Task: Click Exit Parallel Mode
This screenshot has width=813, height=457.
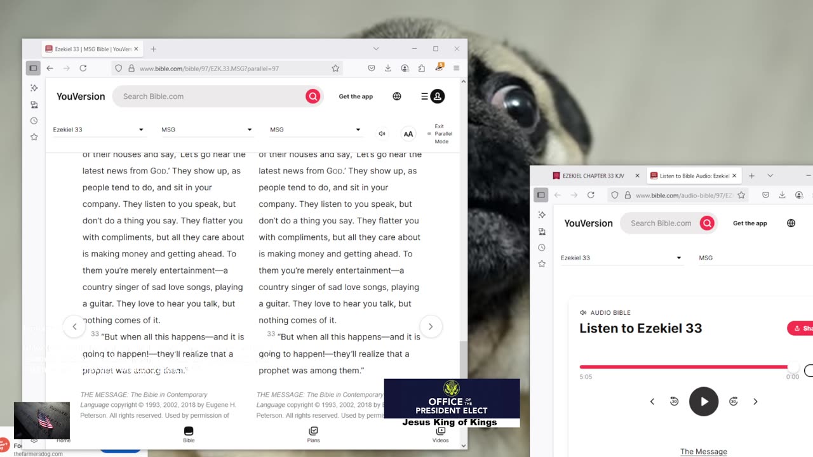Action: pyautogui.click(x=440, y=134)
